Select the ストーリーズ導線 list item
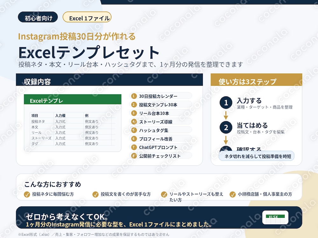This screenshot has height=238, width=318. pos(160,122)
